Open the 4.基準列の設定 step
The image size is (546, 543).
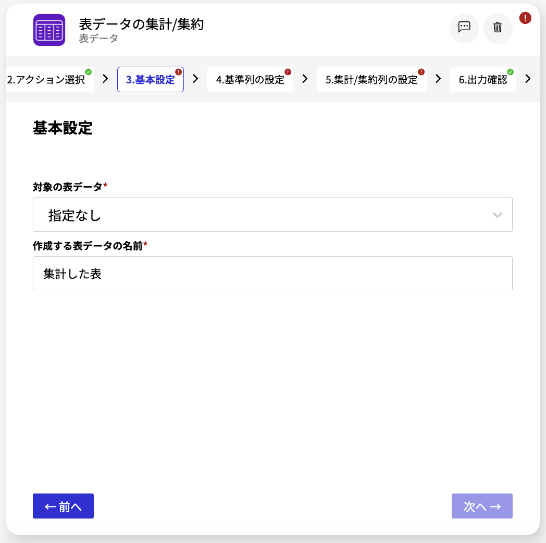(250, 79)
